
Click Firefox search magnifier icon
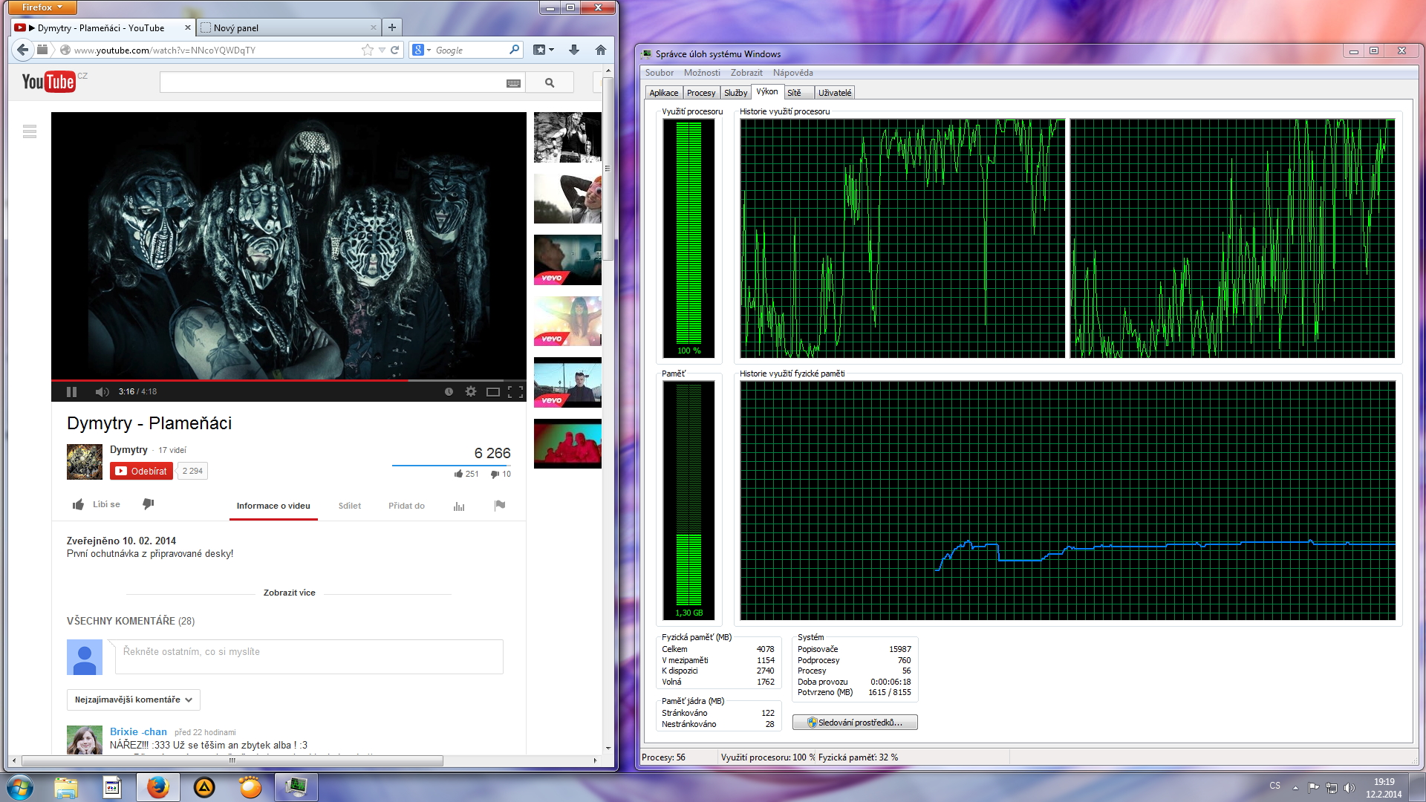pyautogui.click(x=514, y=50)
